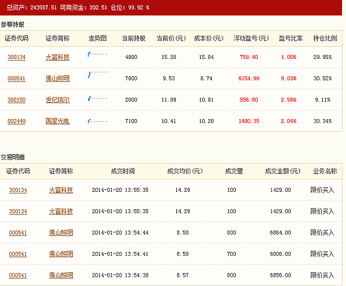Click code 000541 in the 13:54:44 trade row
Viewport: 346px width, 286px height.
coord(18,233)
